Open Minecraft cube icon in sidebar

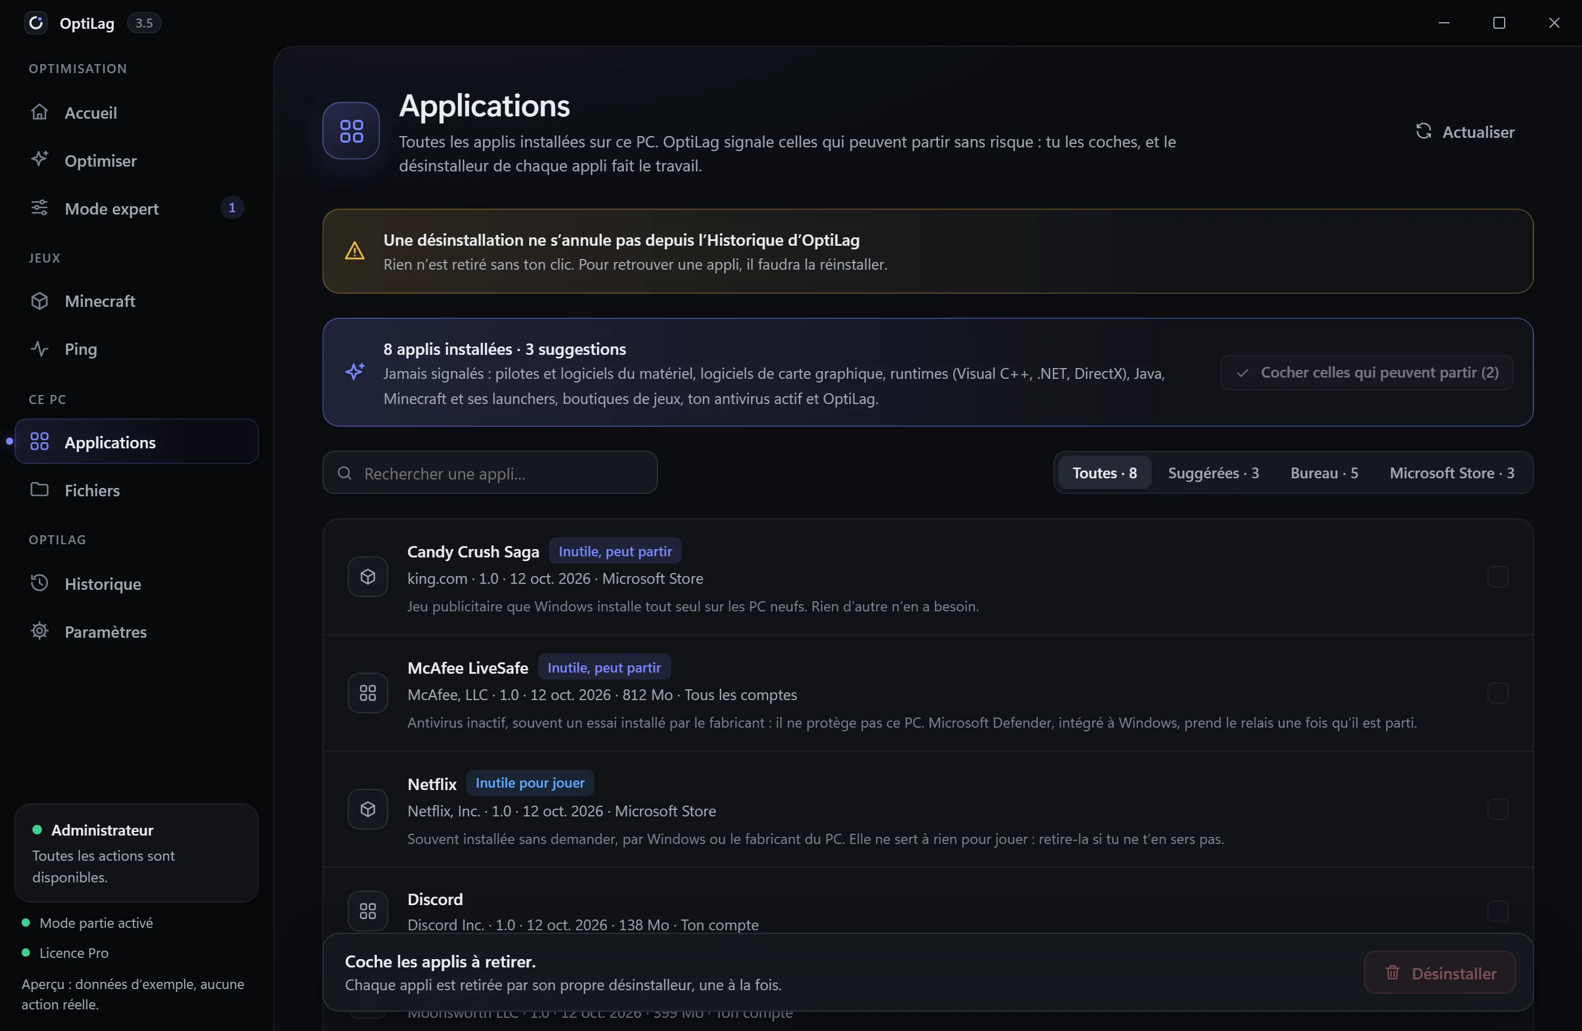click(x=39, y=300)
